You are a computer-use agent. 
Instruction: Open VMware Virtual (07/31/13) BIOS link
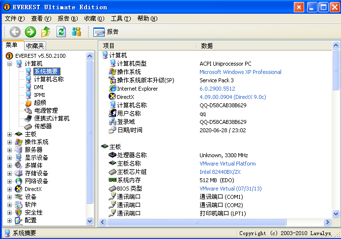coord(230,189)
